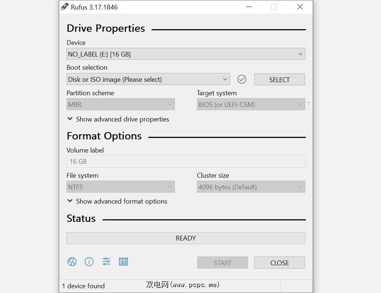Open the Boot selection dropdown
This screenshot has width=381, height=293.
[148, 79]
